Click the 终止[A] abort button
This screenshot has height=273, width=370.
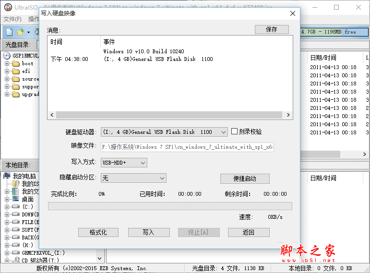(x=199, y=232)
